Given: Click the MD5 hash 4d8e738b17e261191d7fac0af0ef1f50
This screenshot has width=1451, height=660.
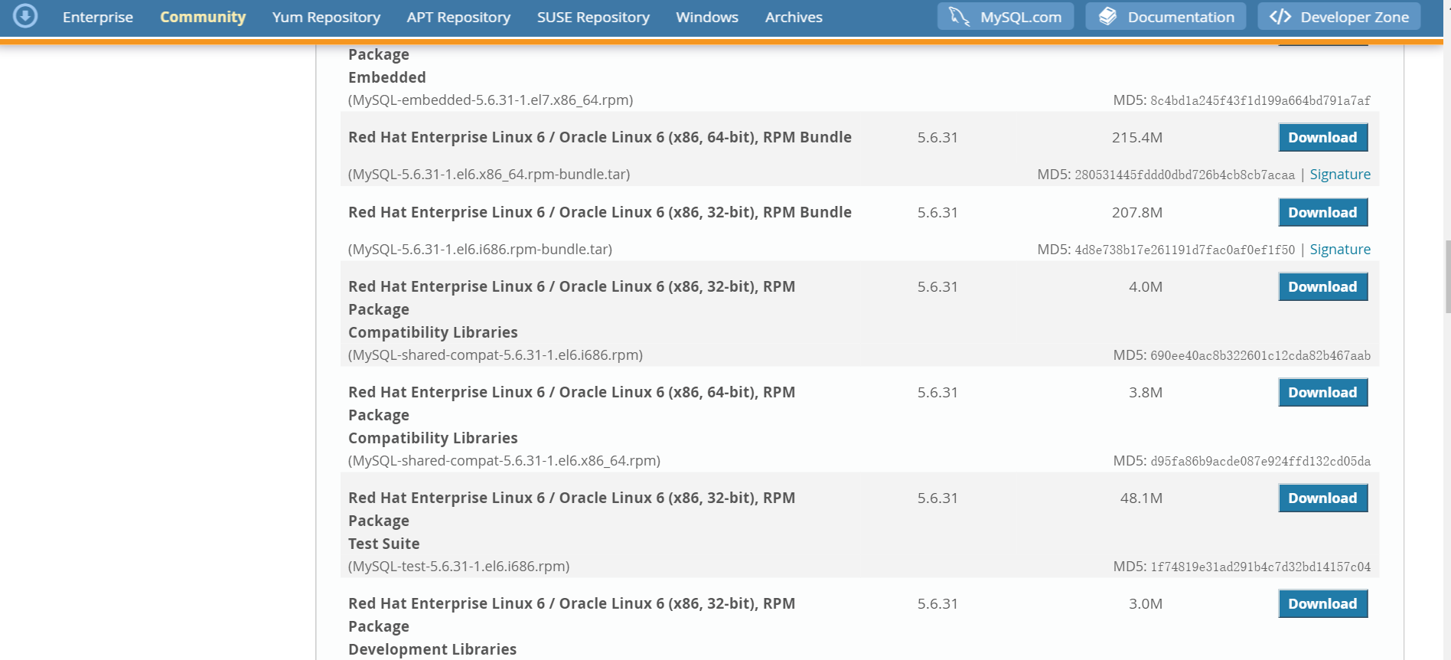Looking at the screenshot, I should 1185,250.
